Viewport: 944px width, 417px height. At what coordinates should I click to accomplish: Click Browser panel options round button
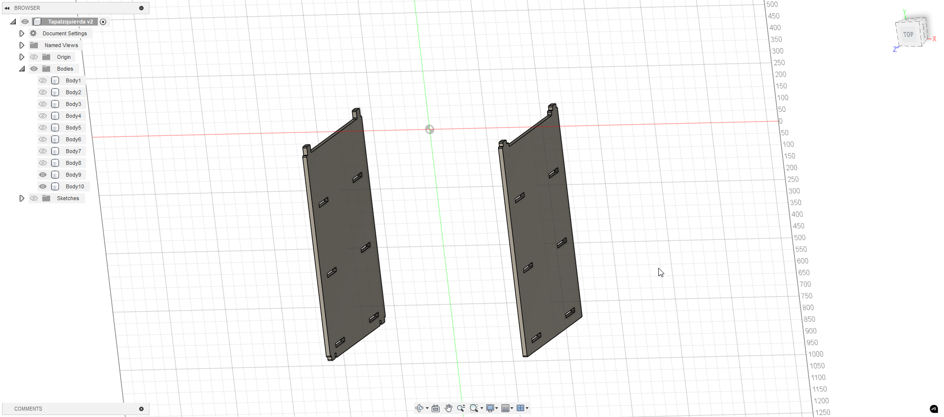(141, 8)
